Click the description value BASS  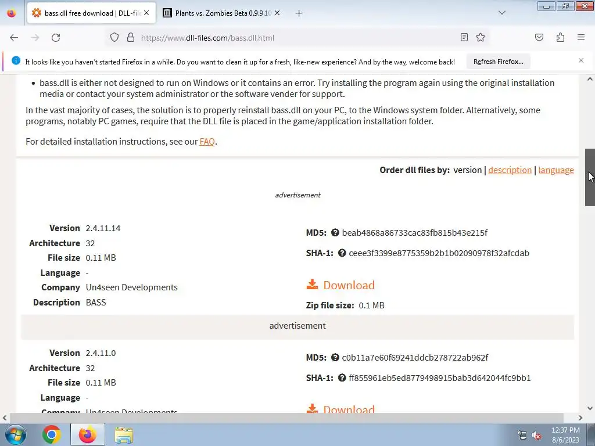(x=96, y=302)
